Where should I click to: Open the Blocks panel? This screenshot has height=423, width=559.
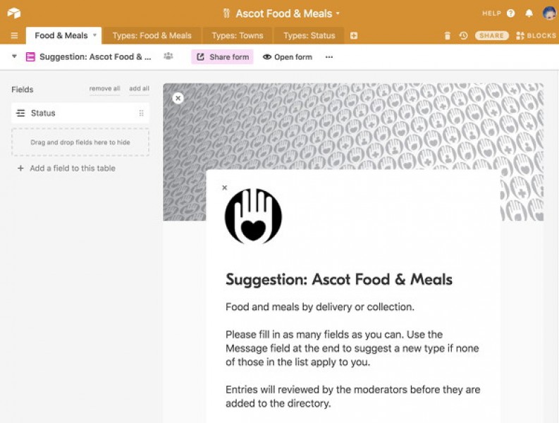pyautogui.click(x=536, y=36)
